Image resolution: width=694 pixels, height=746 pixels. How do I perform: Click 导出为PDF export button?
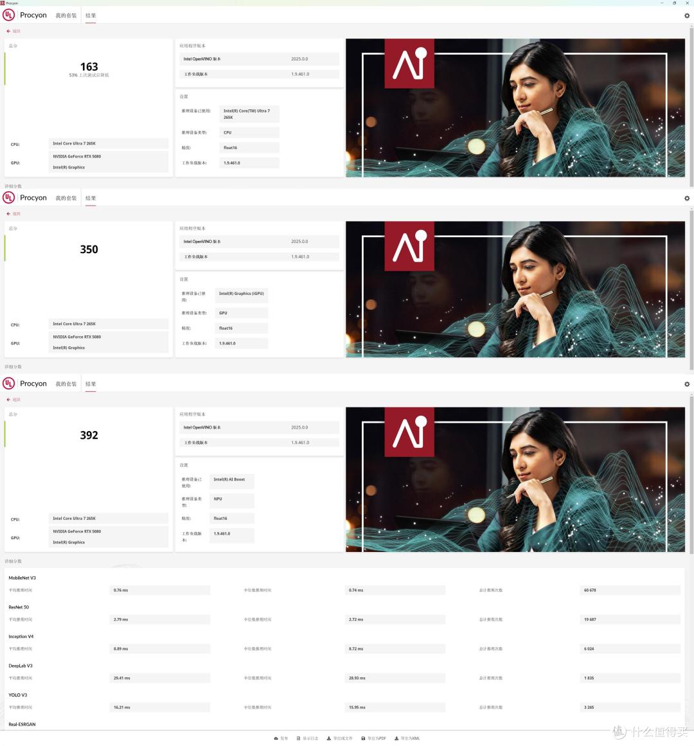[373, 738]
